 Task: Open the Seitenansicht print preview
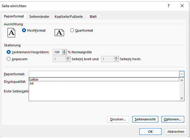(x=145, y=119)
